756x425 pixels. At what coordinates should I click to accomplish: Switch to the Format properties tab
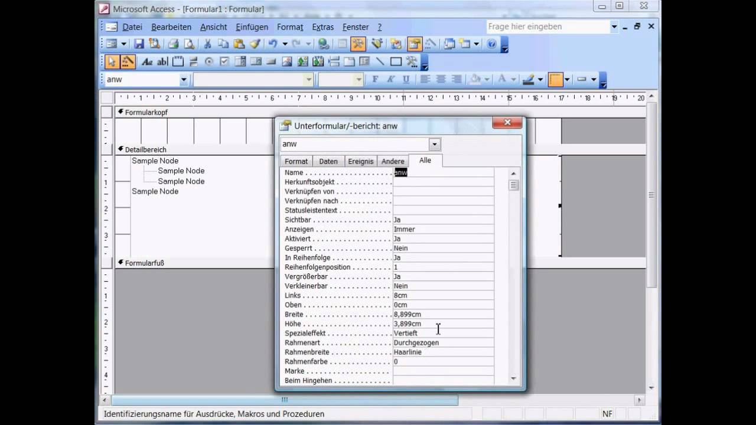296,161
